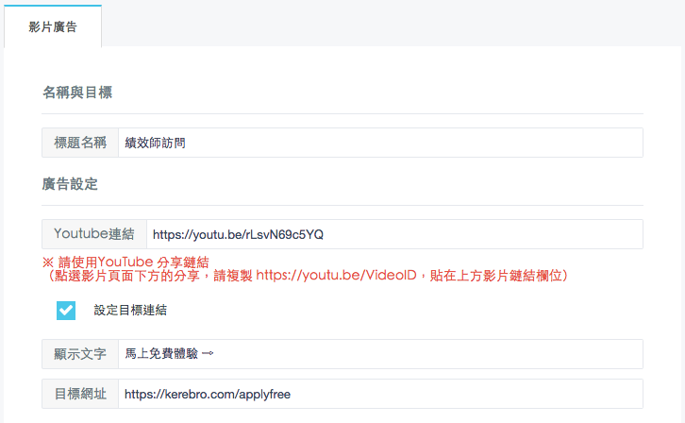The height and width of the screenshot is (423, 685).
Task: Click the 標題名稱 input field
Action: point(379,143)
